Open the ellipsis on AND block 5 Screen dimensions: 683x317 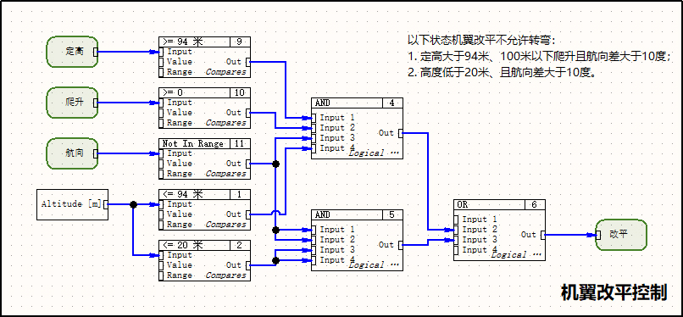[x=395, y=264]
